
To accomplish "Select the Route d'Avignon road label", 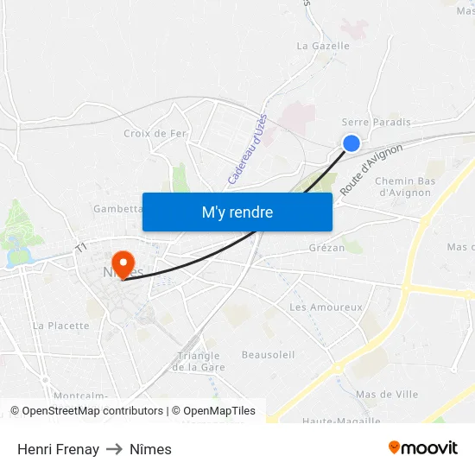I will tap(370, 169).
